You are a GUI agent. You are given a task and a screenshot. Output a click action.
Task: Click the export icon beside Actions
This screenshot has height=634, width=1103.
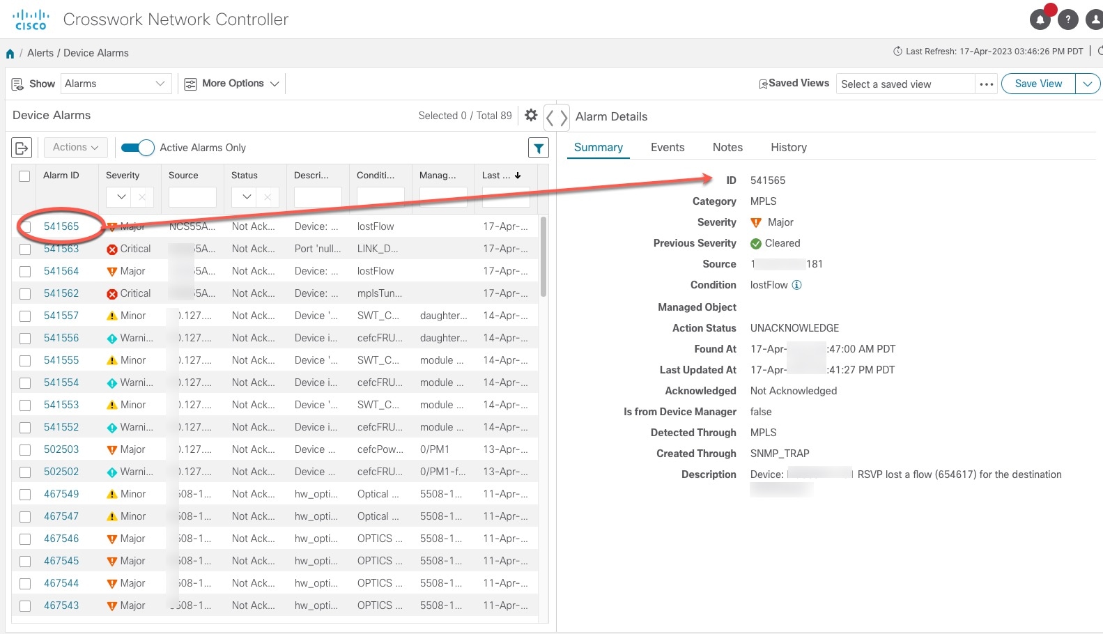click(22, 148)
